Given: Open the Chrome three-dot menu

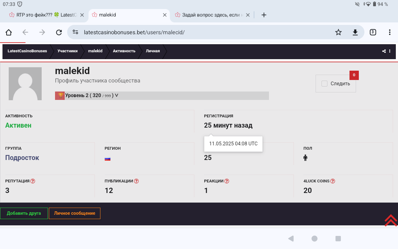Looking at the screenshot, I should 390,32.
